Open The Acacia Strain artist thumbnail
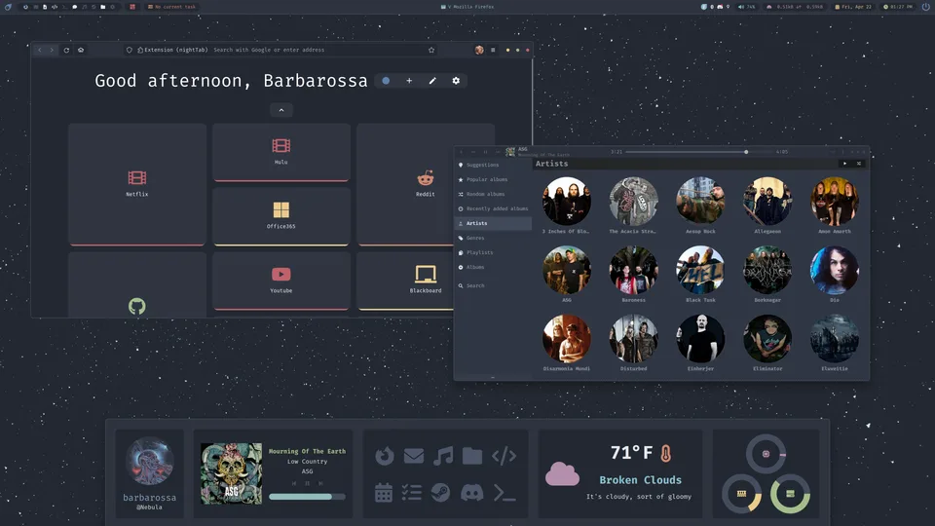The width and height of the screenshot is (935, 526). point(633,201)
